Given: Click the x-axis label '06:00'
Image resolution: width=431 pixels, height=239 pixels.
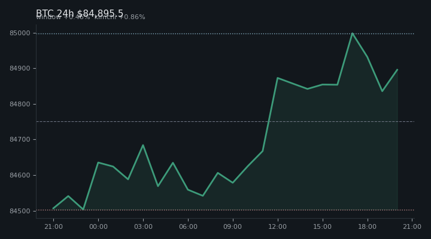Looking at the screenshot, I should (188, 226).
